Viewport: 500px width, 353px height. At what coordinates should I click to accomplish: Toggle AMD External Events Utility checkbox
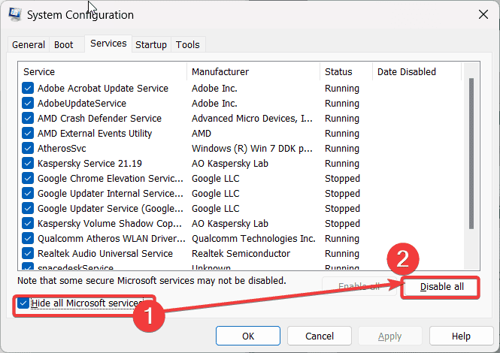(28, 133)
